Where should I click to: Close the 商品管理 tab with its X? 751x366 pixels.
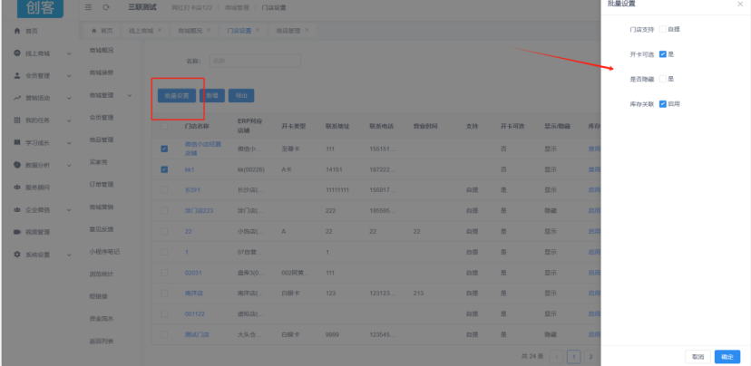(x=307, y=31)
